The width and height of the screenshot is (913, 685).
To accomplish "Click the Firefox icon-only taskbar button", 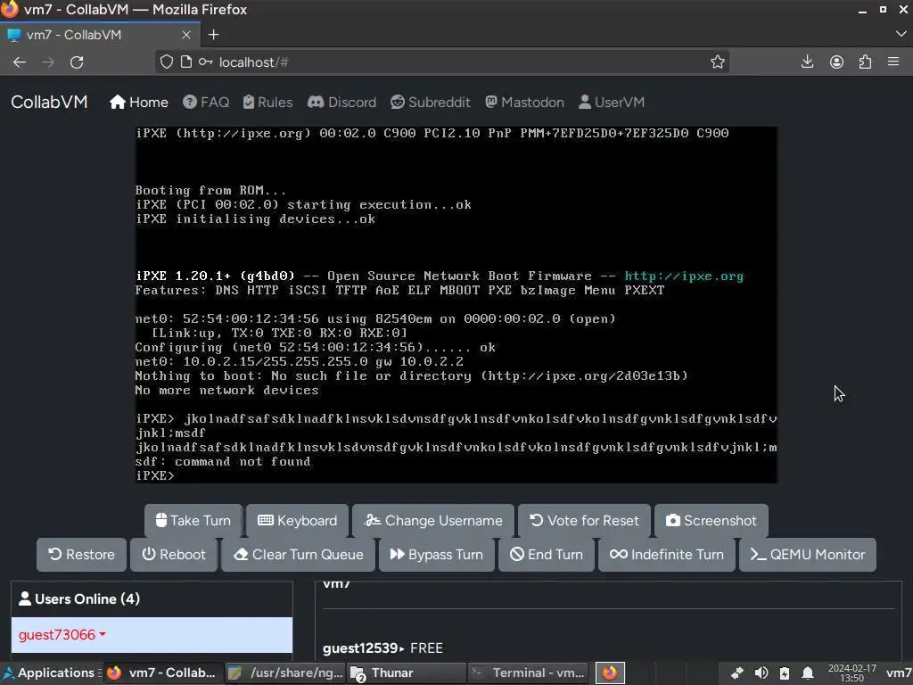I will (610, 673).
